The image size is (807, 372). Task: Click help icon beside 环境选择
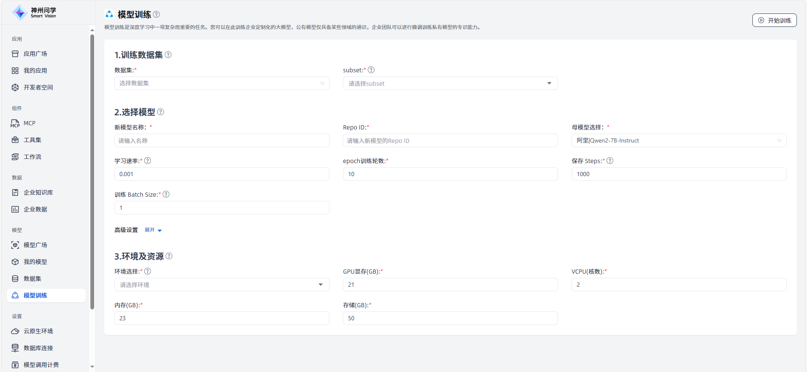point(148,271)
